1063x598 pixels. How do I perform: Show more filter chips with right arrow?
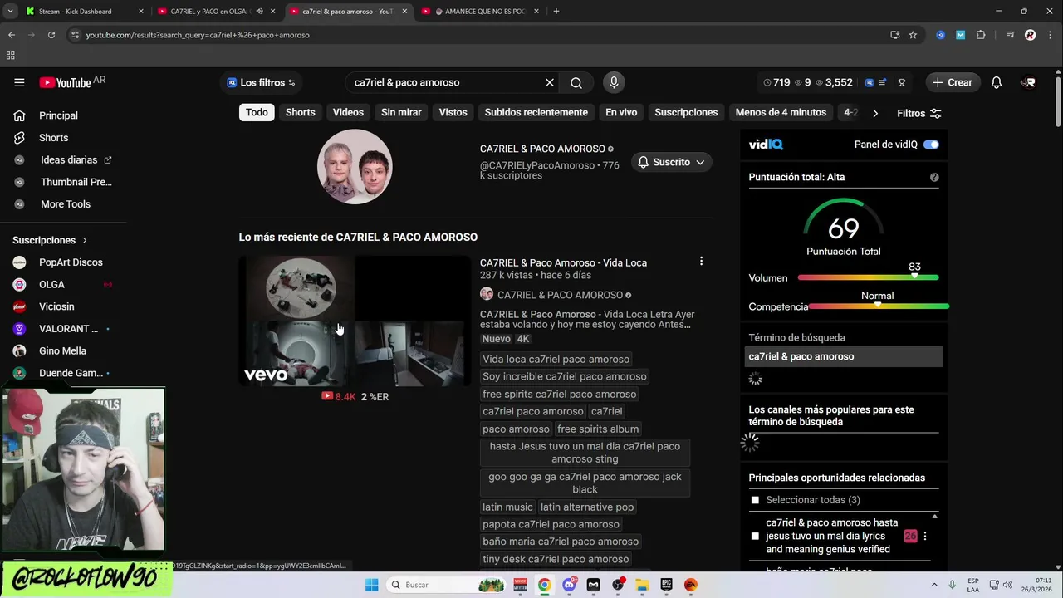coord(874,113)
